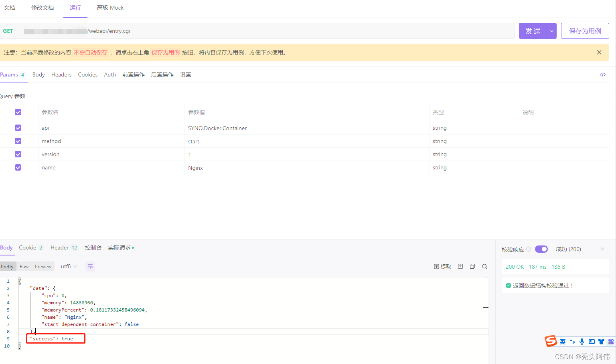Click the 保存为用例 link in the notice
The width and height of the screenshot is (616, 364).
pyautogui.click(x=166, y=52)
